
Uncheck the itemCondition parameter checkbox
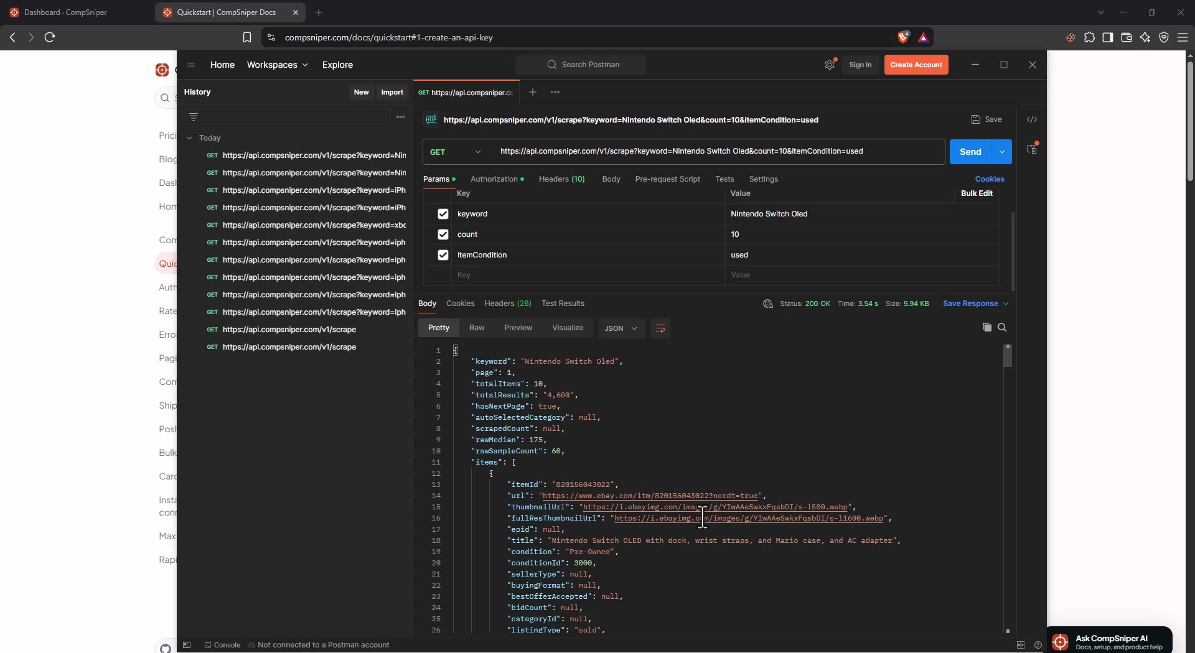click(x=443, y=255)
